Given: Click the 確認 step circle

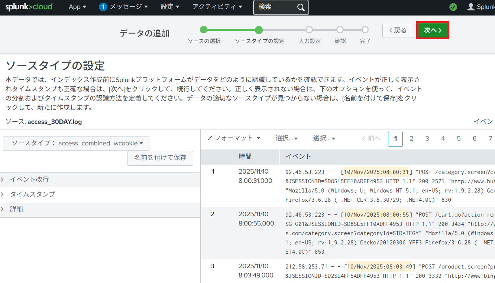Looking at the screenshot, I should click(340, 30).
